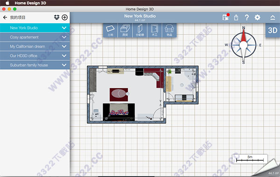
Task: Open the help question mark
Action: [247, 18]
